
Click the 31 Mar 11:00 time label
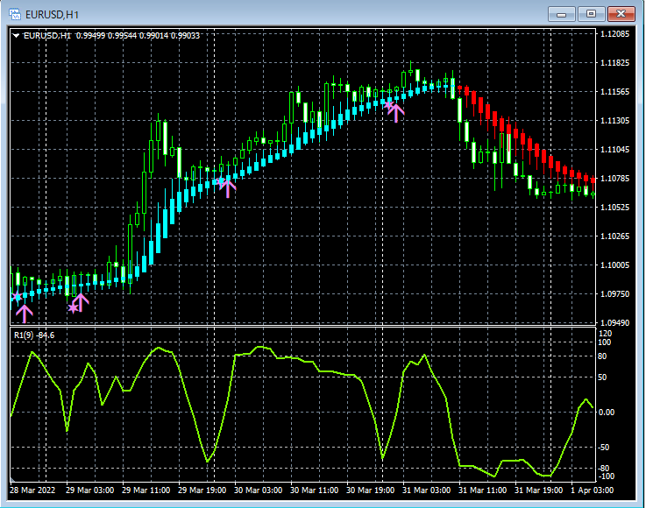click(x=482, y=490)
